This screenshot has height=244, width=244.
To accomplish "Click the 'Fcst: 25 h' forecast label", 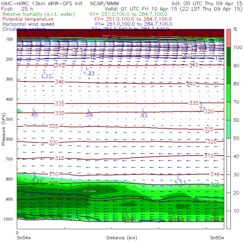I will 17,9.
